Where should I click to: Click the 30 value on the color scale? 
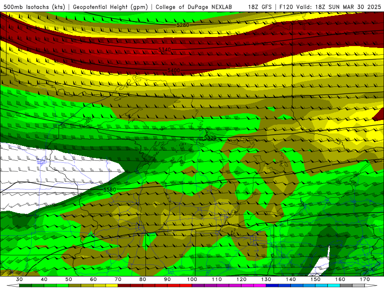tap(19, 279)
